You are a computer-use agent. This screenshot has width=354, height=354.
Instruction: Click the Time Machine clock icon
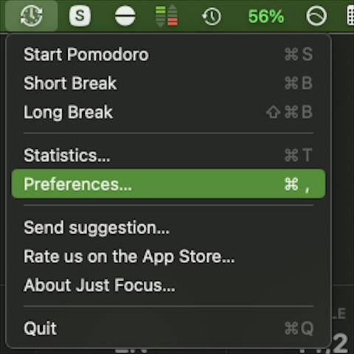tap(212, 16)
